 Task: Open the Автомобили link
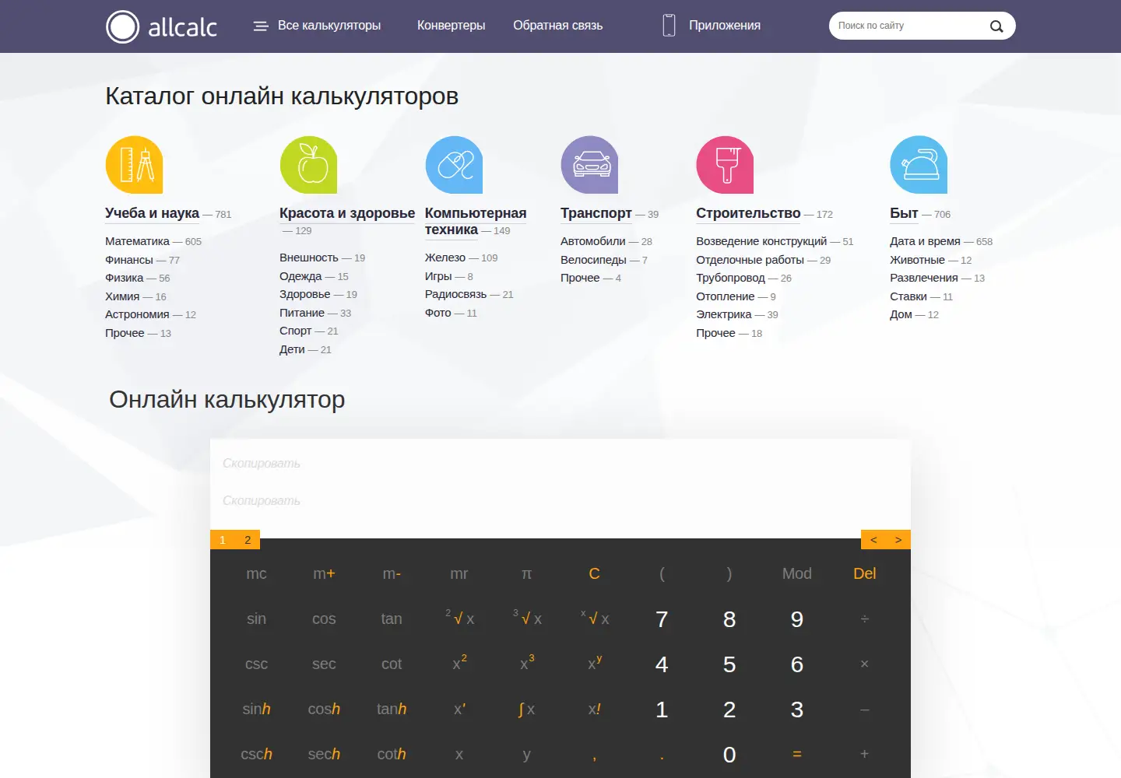[592, 241]
